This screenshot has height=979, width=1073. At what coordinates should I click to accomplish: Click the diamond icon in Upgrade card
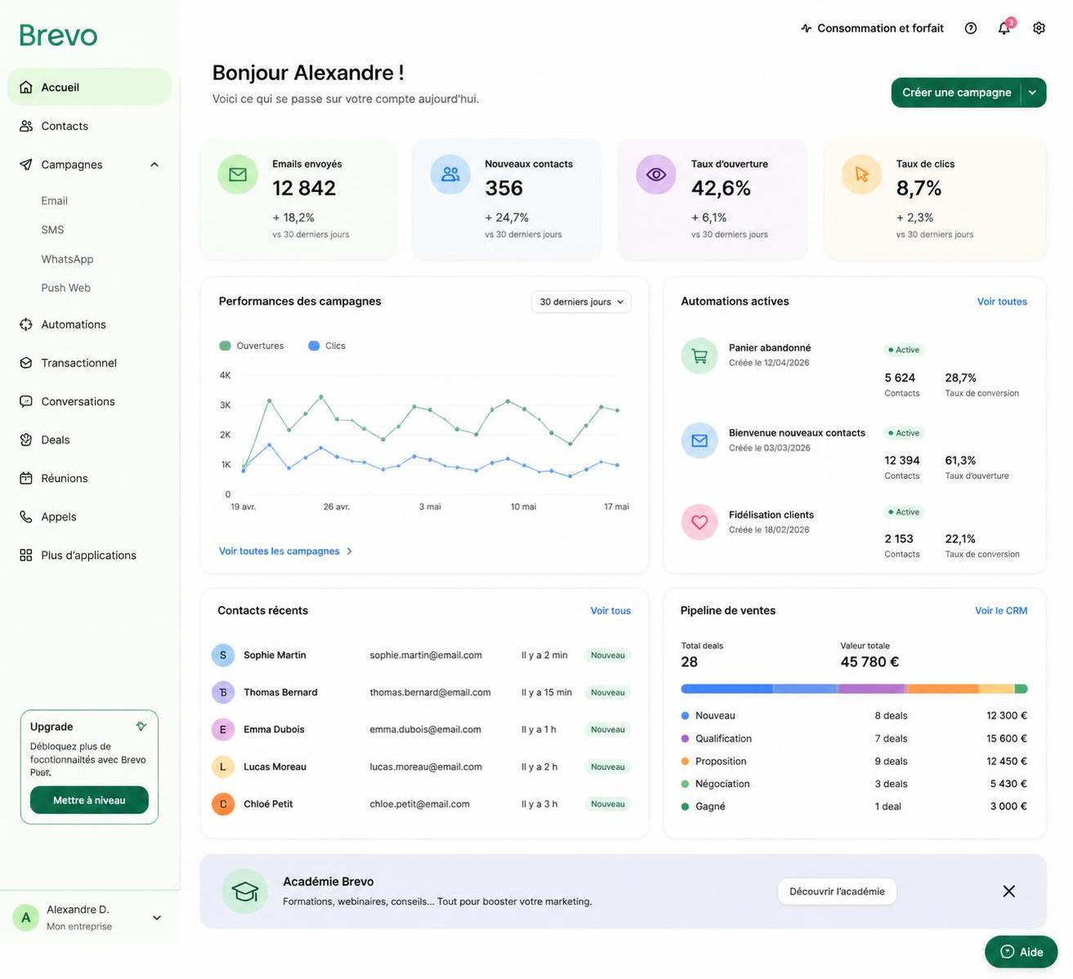click(141, 726)
